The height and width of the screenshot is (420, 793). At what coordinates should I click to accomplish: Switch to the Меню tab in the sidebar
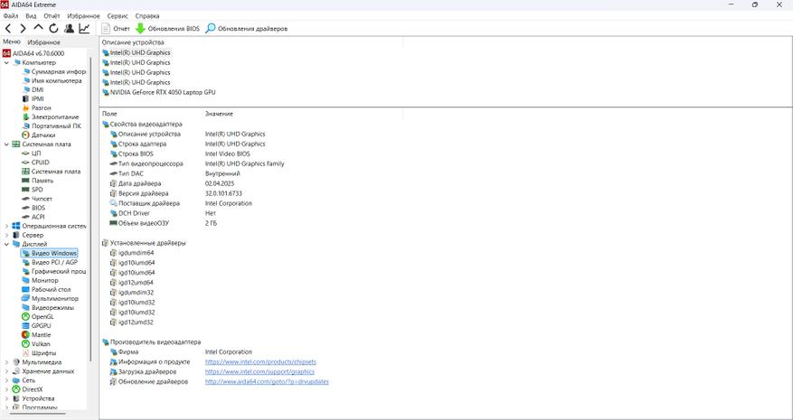tap(11, 42)
